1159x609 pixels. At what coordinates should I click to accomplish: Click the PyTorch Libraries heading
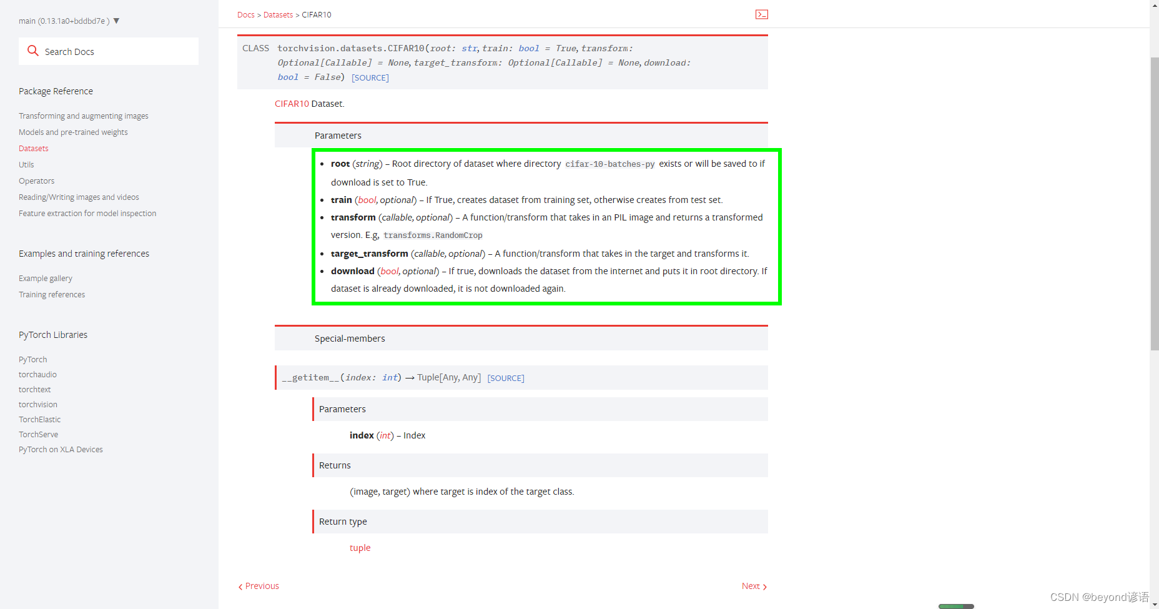[53, 335]
